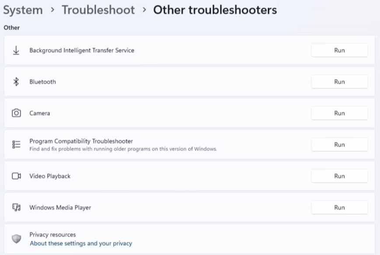Image resolution: width=380 pixels, height=255 pixels.
Task: Click the Privacy resources label
Action: point(52,234)
